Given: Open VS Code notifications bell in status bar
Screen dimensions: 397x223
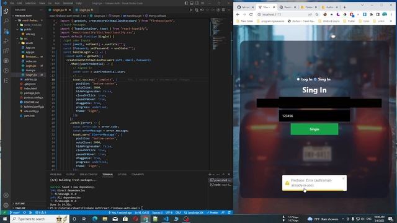Looking at the screenshot, I should tap(229, 212).
